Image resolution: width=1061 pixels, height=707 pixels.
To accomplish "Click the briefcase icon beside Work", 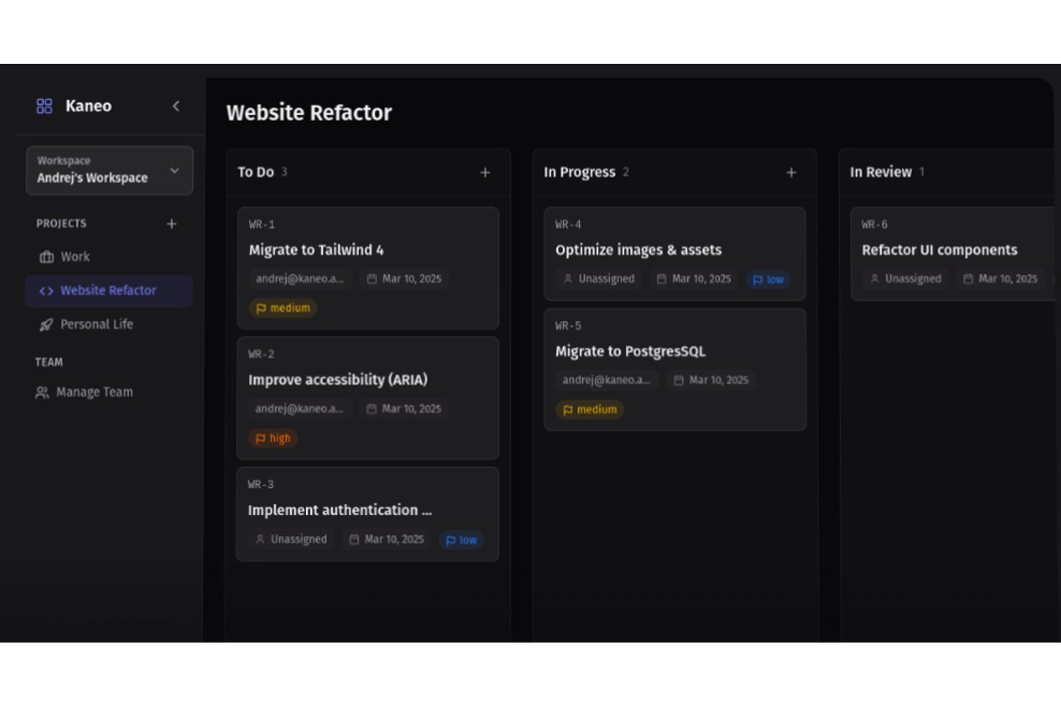I will pyautogui.click(x=47, y=257).
